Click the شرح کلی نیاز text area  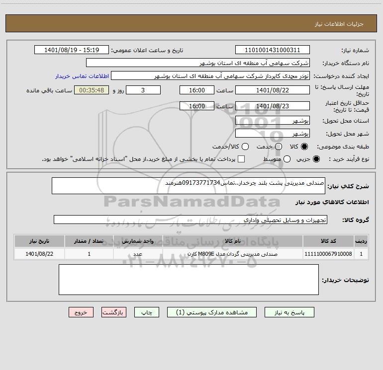click(189, 186)
